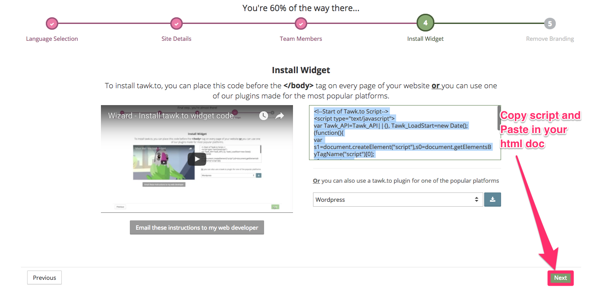The height and width of the screenshot is (298, 602).
Task: Proceed with the green Next button
Action: pos(560,278)
